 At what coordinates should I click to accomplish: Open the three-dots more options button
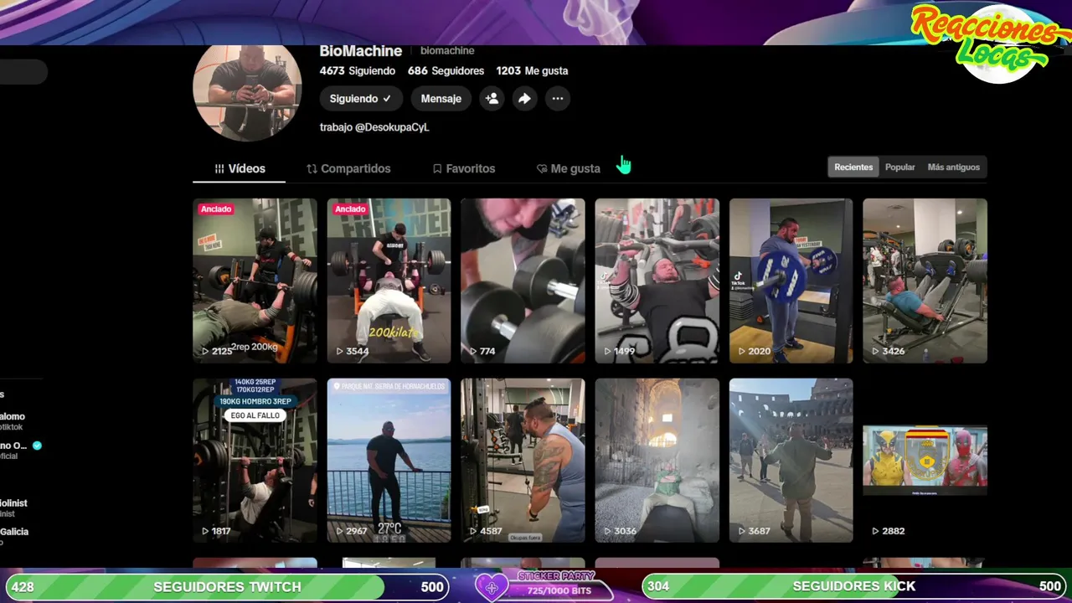[557, 99]
